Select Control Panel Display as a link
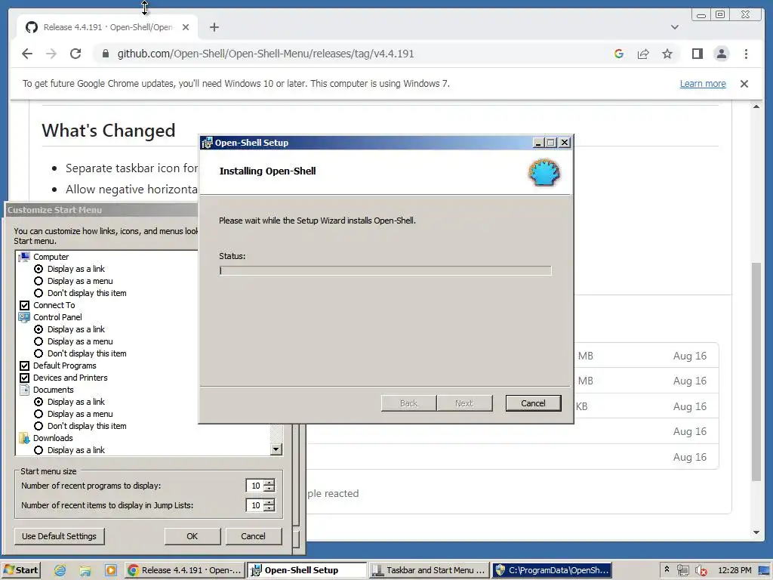This screenshot has width=773, height=580. (x=38, y=329)
